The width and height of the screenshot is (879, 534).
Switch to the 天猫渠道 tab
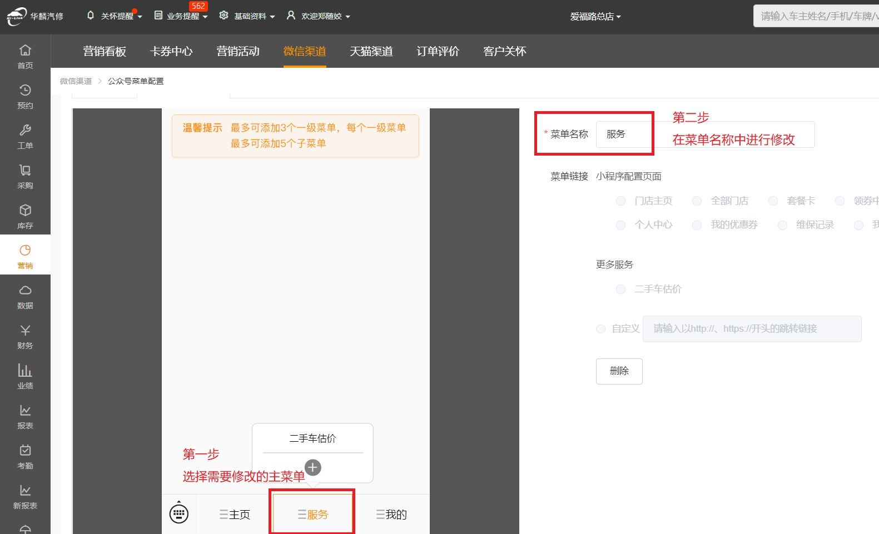click(371, 51)
